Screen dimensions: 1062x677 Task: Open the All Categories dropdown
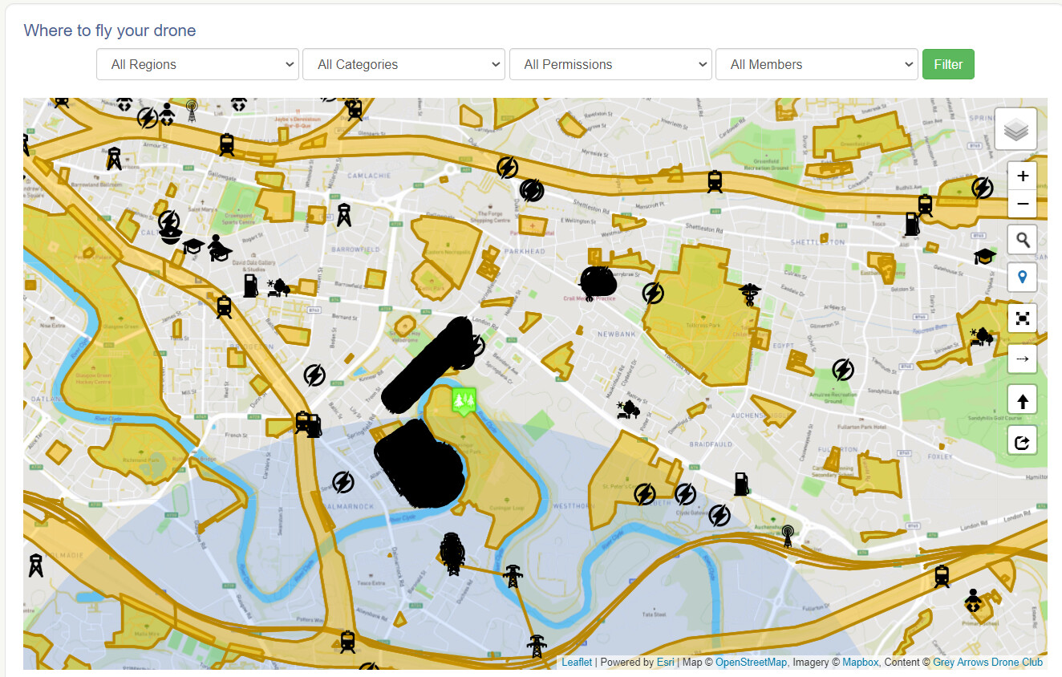[x=403, y=64]
